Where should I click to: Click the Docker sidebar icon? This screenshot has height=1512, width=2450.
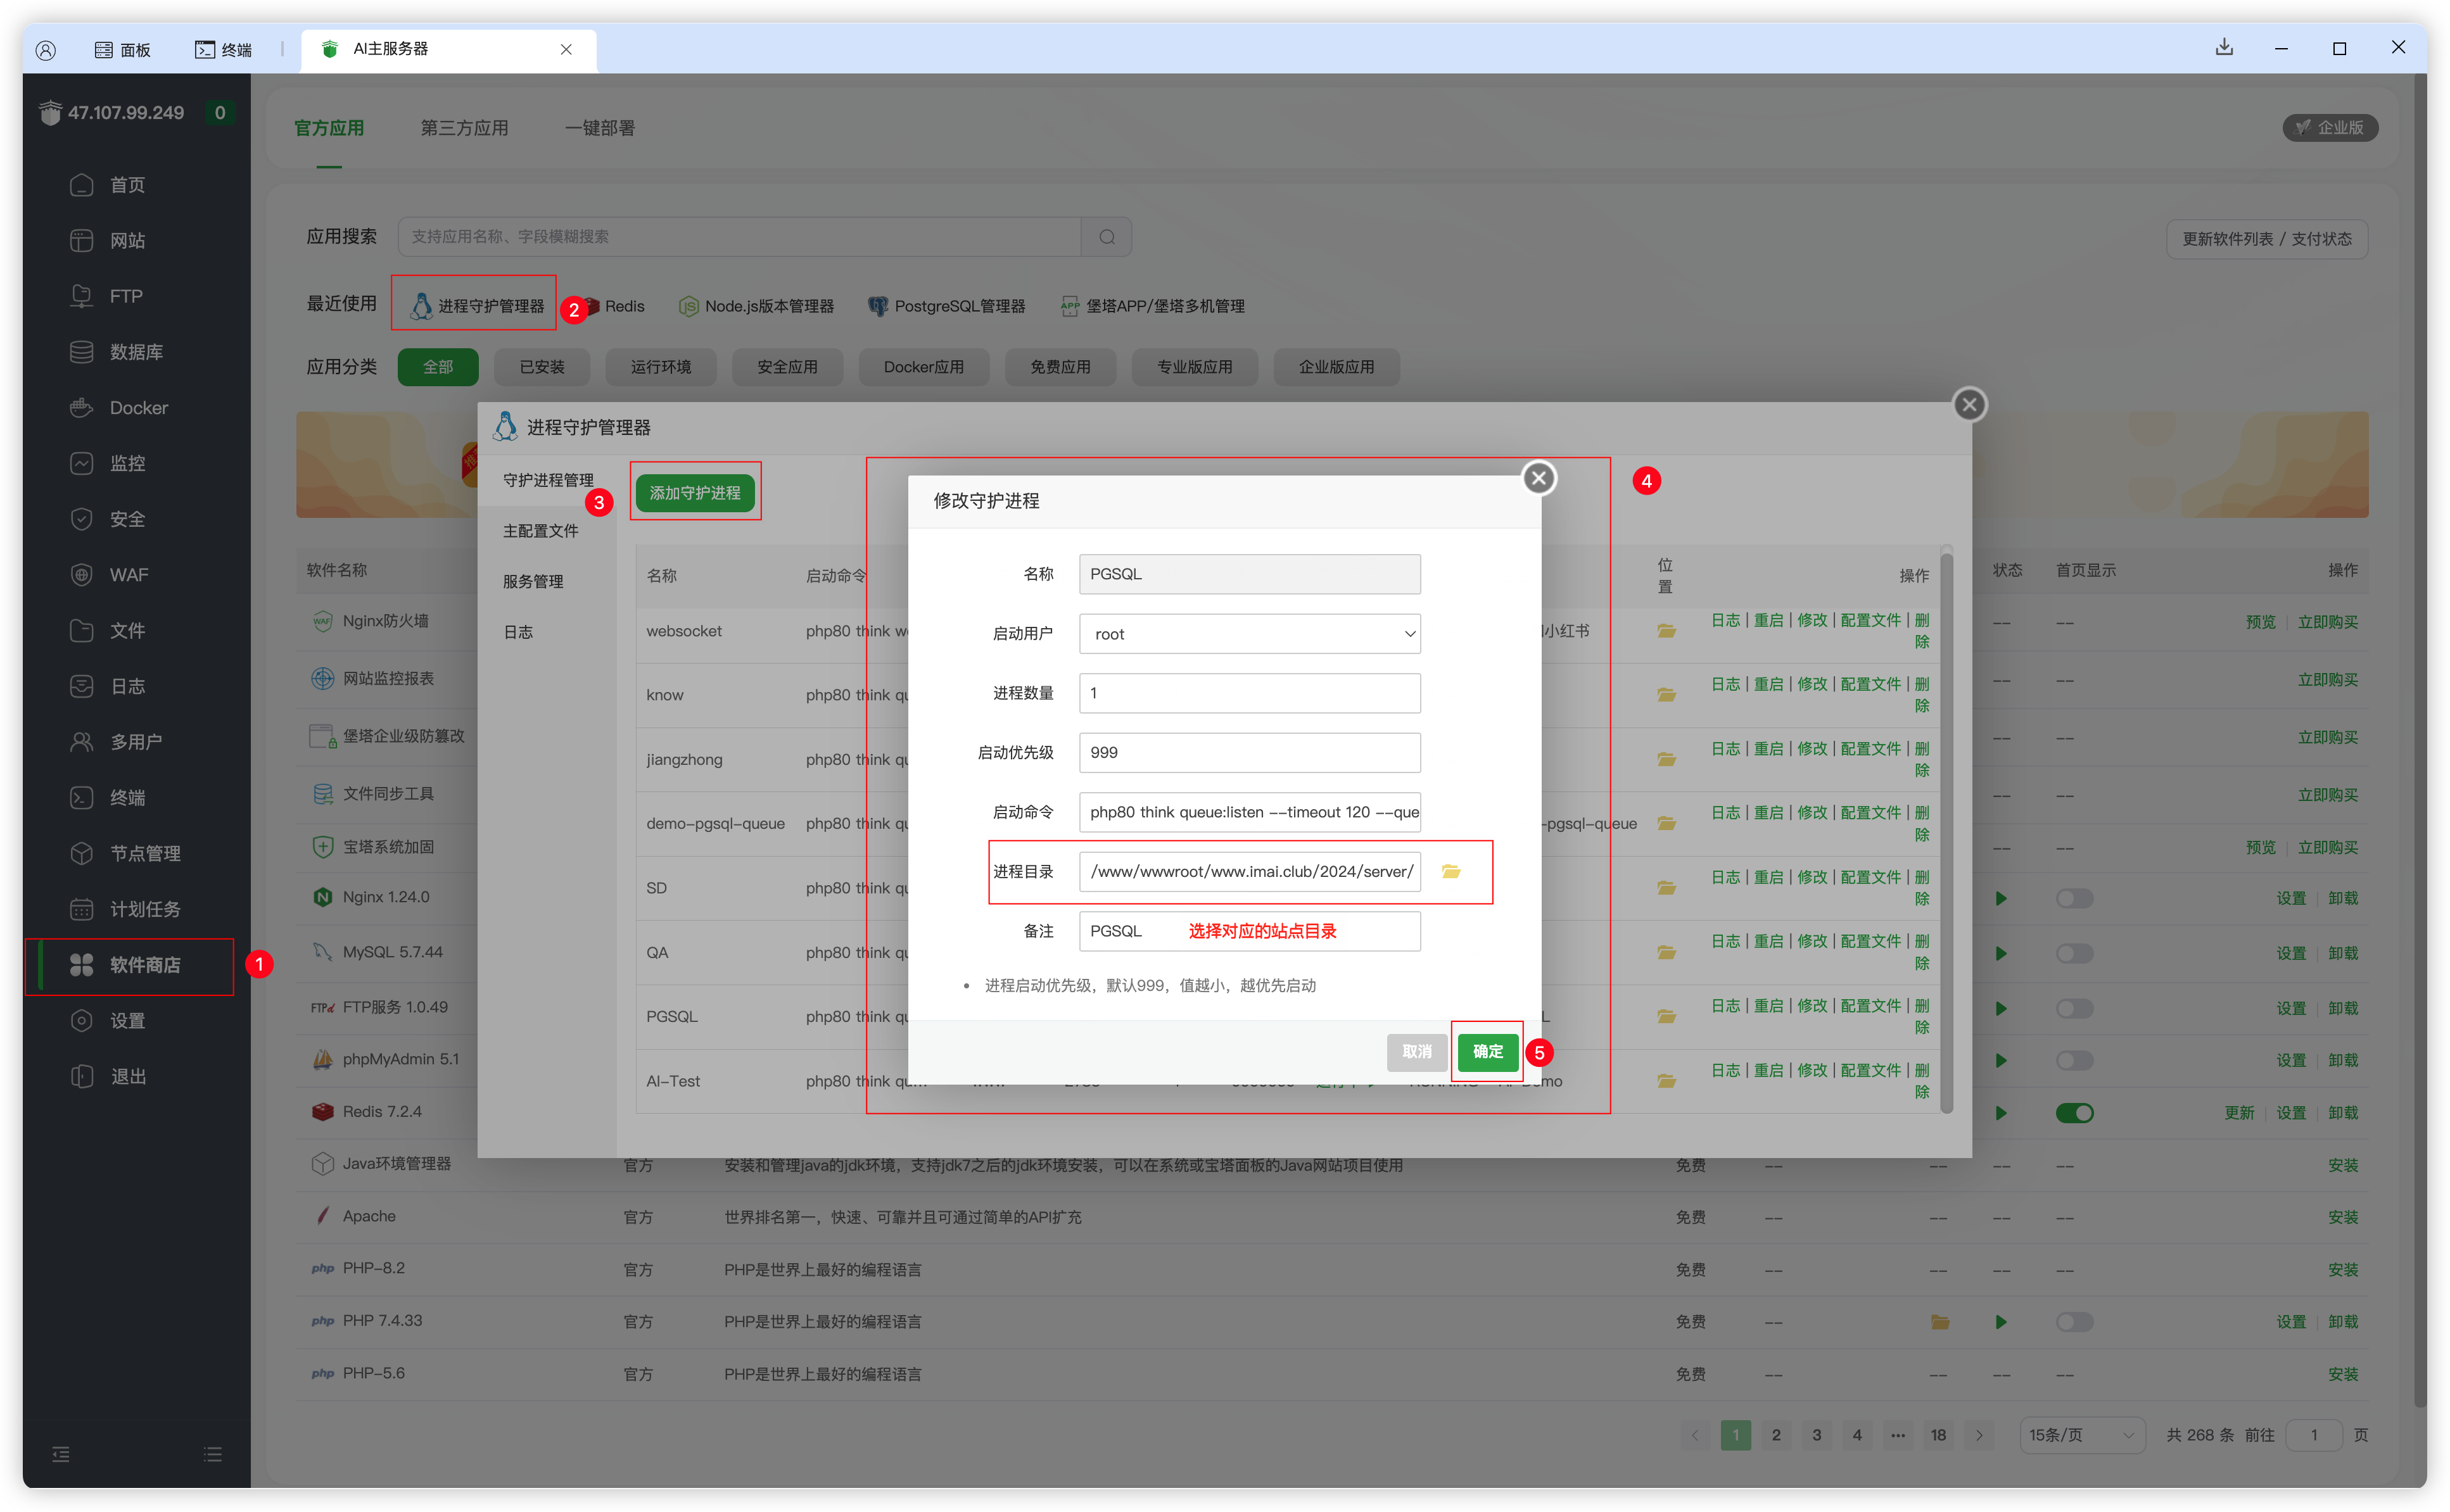(82, 408)
